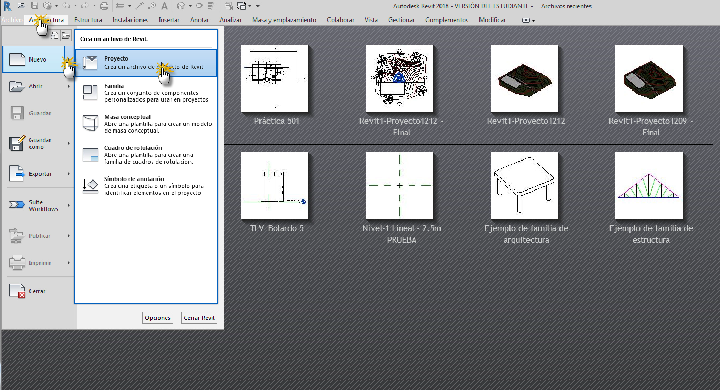
Task: Switch to the Insertar tab
Action: (x=169, y=20)
